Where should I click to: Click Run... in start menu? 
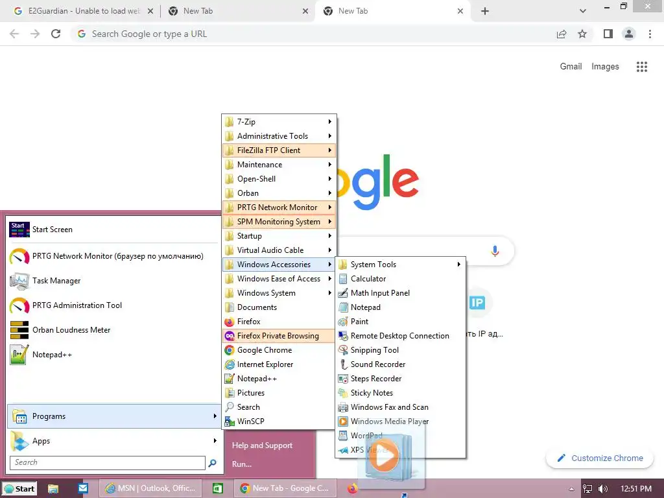(242, 464)
